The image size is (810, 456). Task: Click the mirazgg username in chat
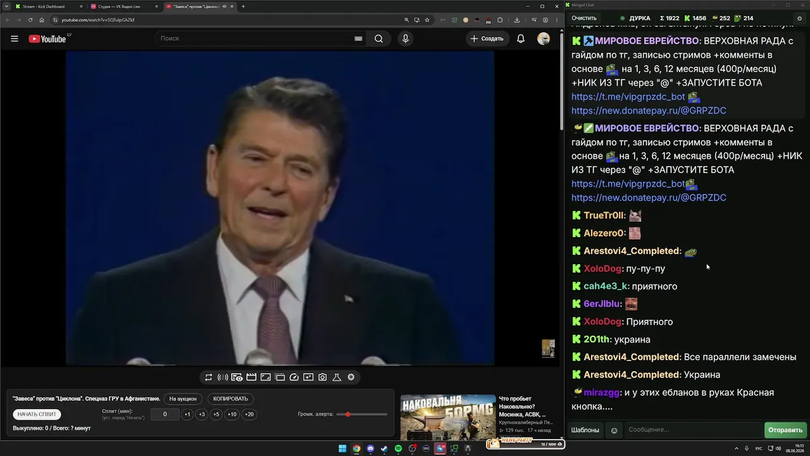point(602,393)
